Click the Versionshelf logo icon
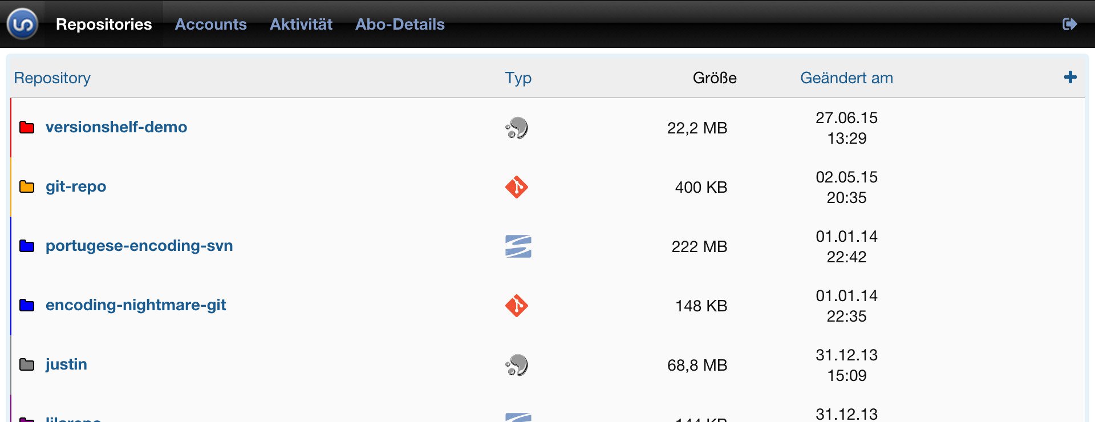The width and height of the screenshot is (1095, 422). point(22,24)
